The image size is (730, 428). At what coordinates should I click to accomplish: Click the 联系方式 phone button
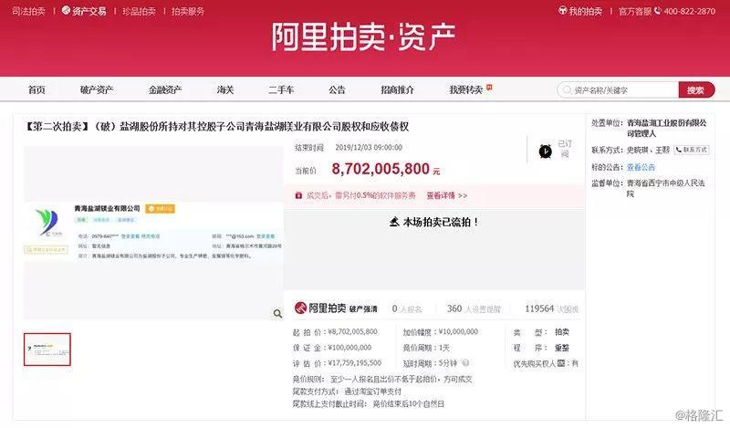tap(692, 150)
